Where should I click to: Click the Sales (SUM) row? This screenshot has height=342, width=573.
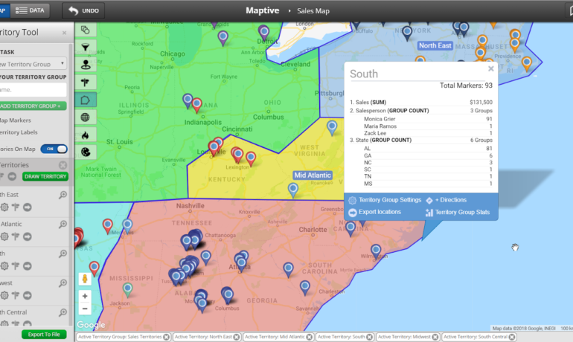click(421, 102)
